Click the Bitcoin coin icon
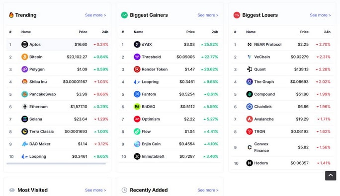 tap(24, 57)
